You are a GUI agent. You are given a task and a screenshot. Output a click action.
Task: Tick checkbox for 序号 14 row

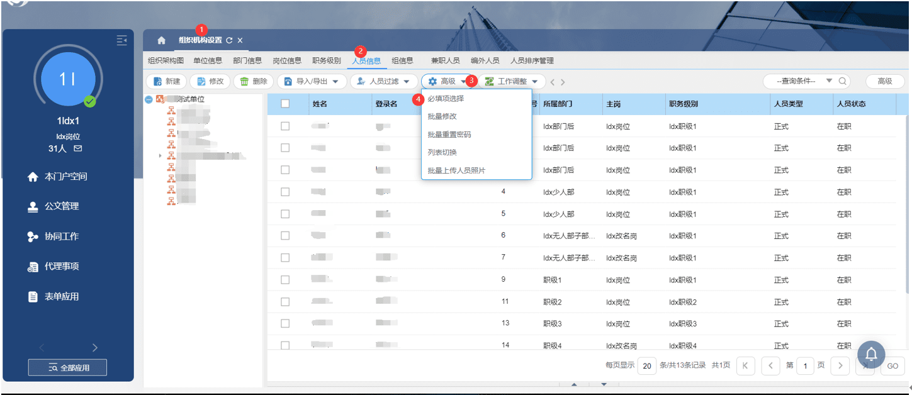285,345
